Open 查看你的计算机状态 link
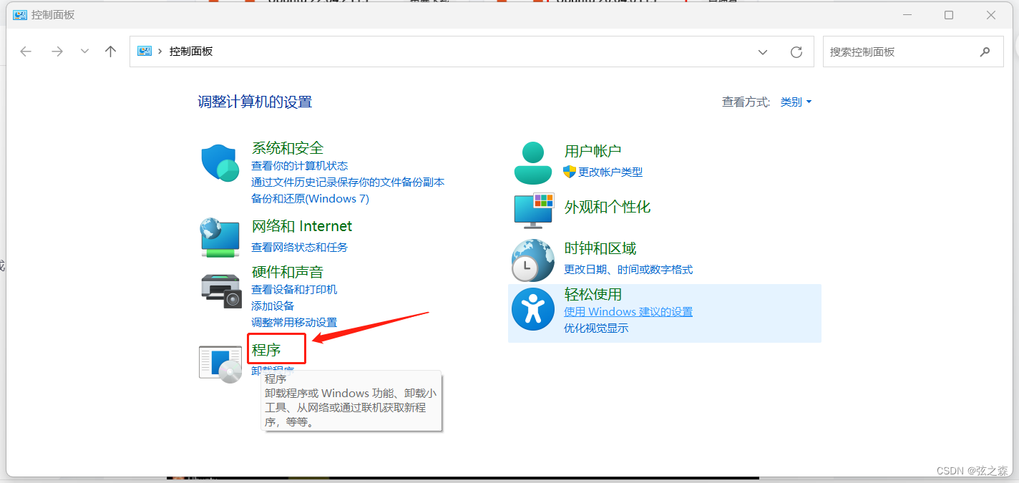Viewport: 1019px width, 483px height. point(300,165)
